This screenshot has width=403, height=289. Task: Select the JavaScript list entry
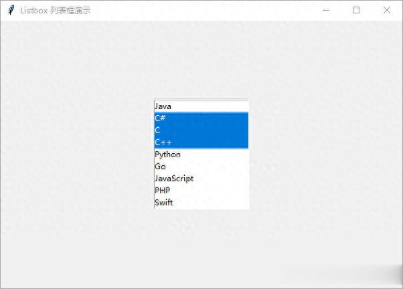pyautogui.click(x=201, y=179)
